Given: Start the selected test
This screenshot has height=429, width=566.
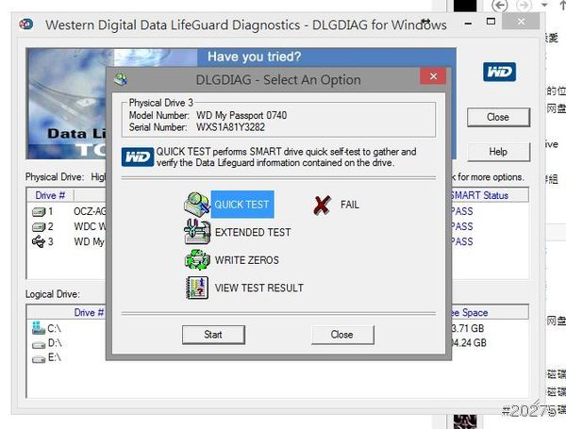Looking at the screenshot, I should coord(213,335).
